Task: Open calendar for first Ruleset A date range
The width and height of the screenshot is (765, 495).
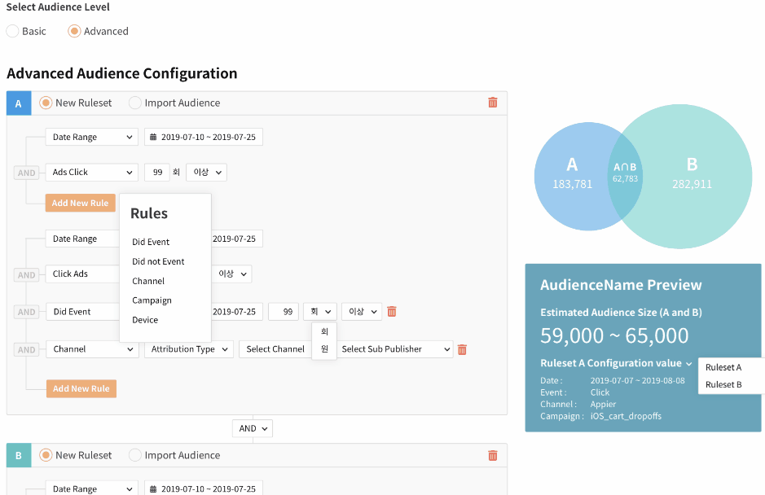Action: tap(204, 138)
